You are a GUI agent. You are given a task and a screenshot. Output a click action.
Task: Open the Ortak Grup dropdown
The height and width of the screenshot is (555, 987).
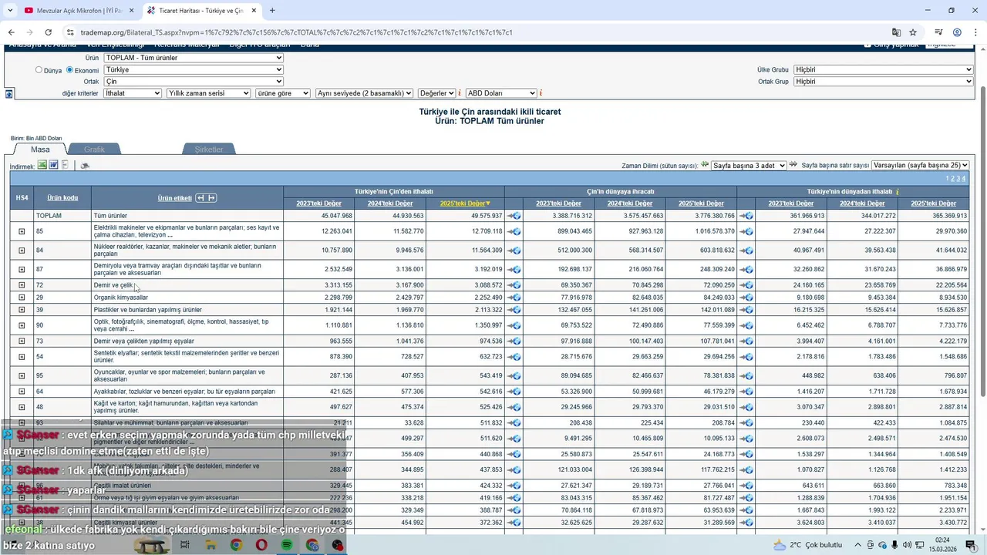(883, 81)
